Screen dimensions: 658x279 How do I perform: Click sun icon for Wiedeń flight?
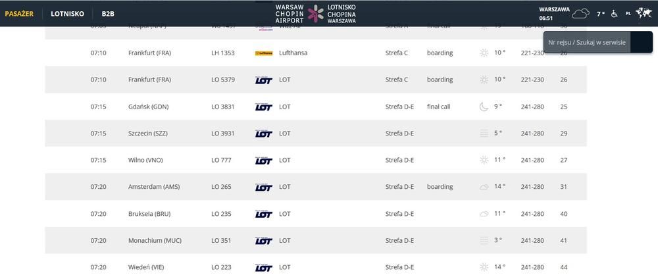coord(484,267)
